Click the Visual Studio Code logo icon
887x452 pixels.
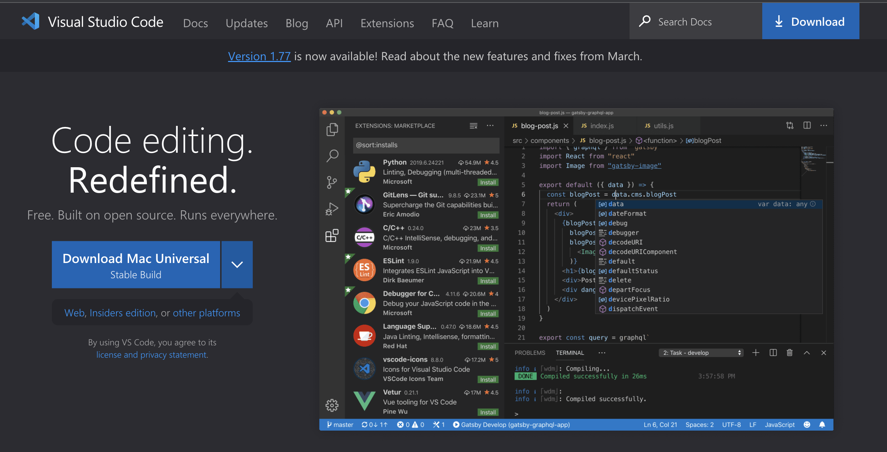(x=30, y=21)
